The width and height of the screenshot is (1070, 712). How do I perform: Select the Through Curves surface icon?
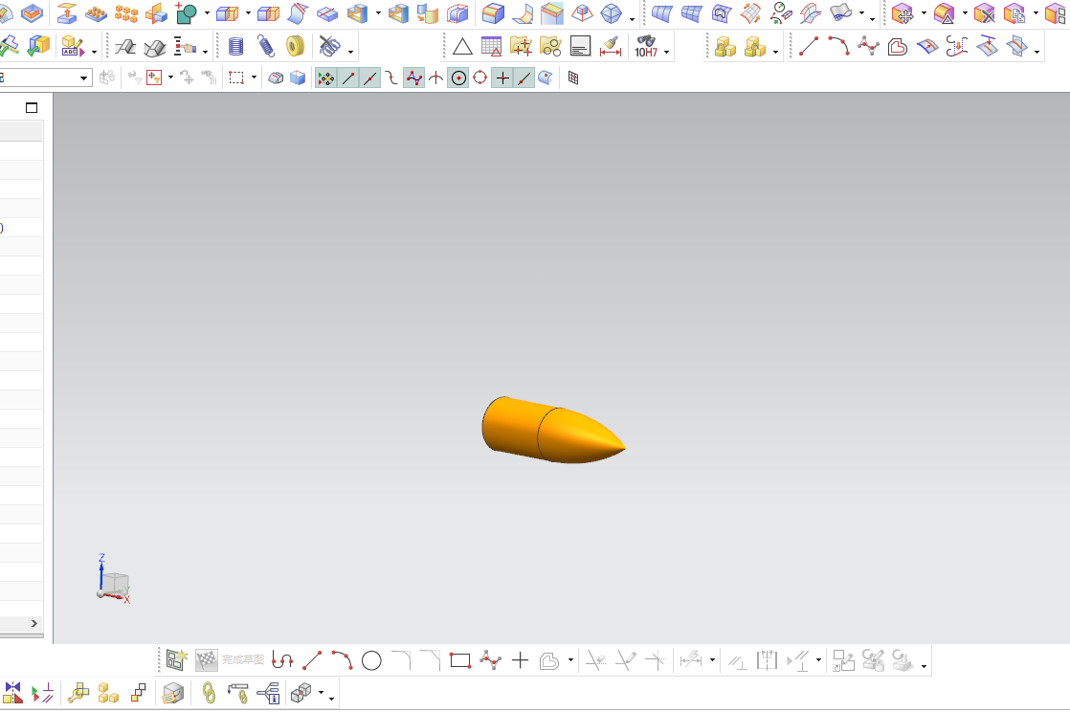[x=661, y=13]
